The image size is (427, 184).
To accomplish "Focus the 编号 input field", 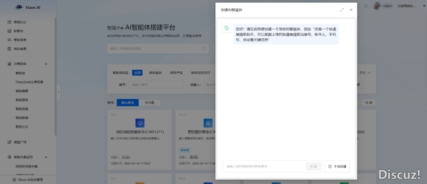I will 156,85.
